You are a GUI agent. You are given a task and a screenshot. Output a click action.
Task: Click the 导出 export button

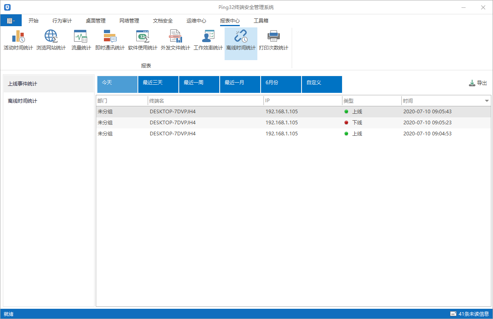pos(478,83)
